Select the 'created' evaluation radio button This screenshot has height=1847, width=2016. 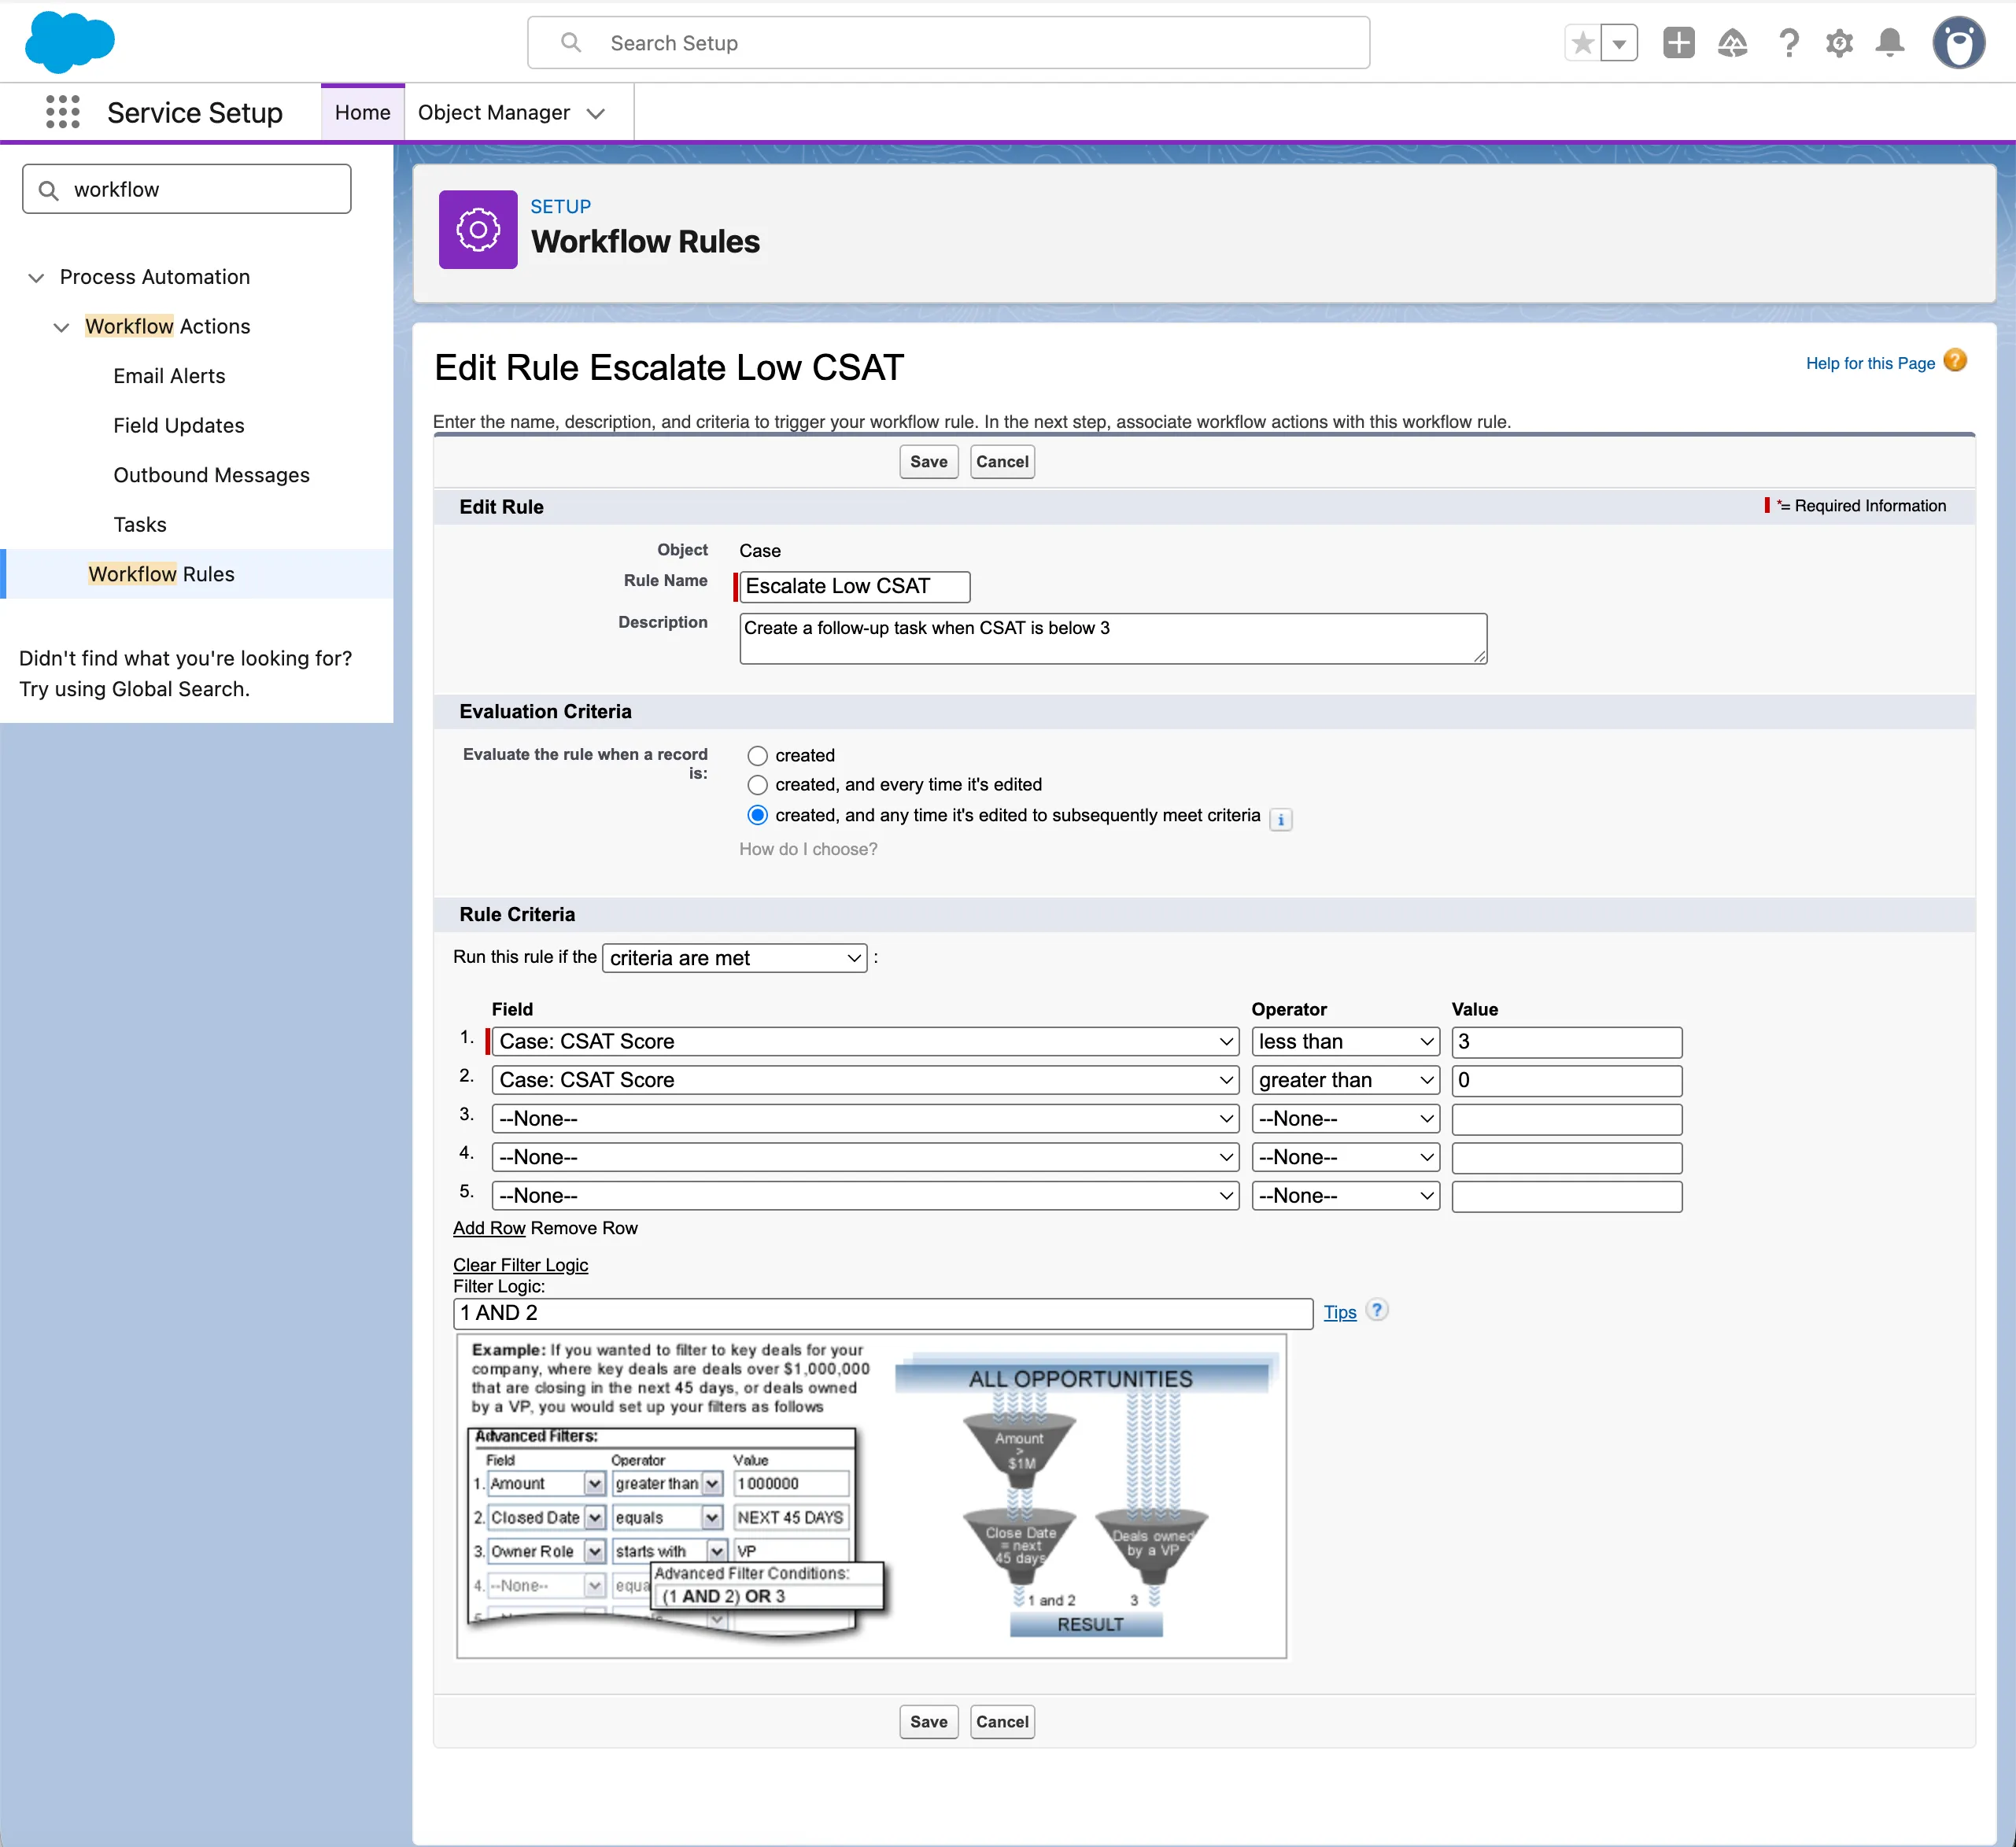[758, 756]
